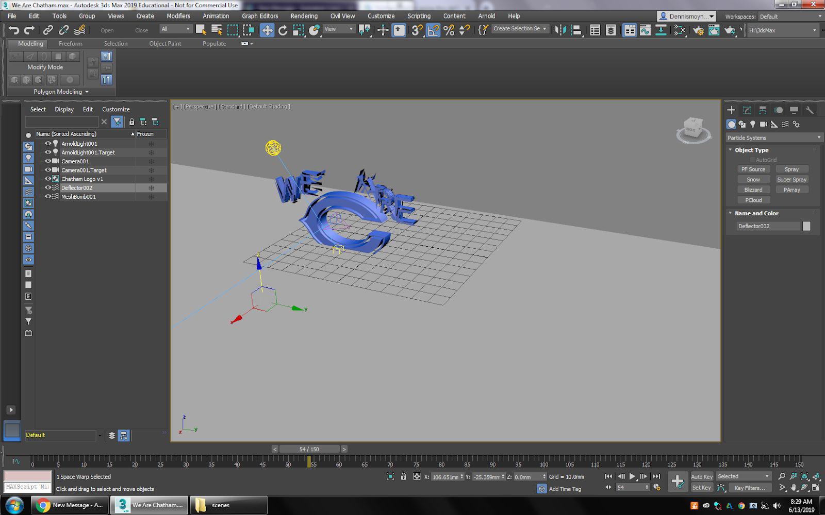
Task: Open the reference coordinate View dropdown
Action: [338, 29]
